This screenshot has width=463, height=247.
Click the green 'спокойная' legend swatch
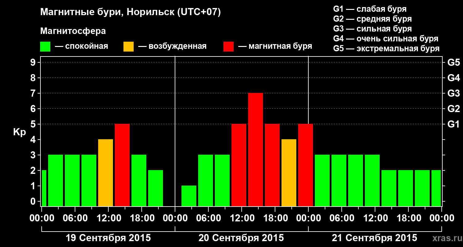tap(45, 47)
